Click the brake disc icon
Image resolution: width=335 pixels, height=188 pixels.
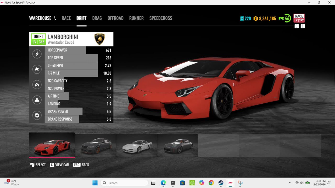37,115
